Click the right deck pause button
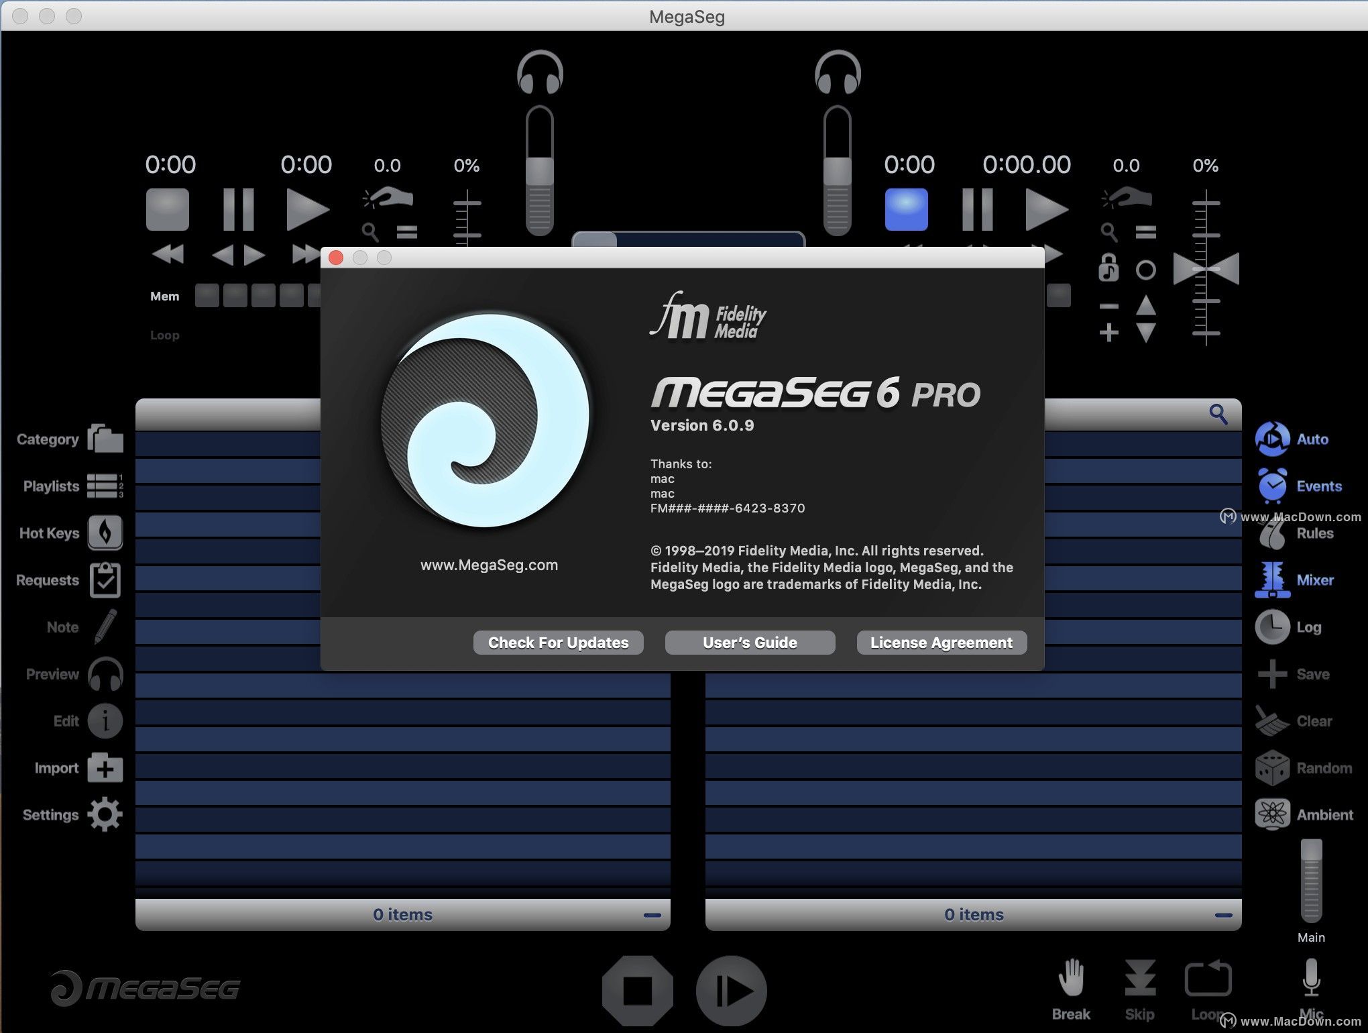This screenshot has height=1033, width=1368. [977, 209]
